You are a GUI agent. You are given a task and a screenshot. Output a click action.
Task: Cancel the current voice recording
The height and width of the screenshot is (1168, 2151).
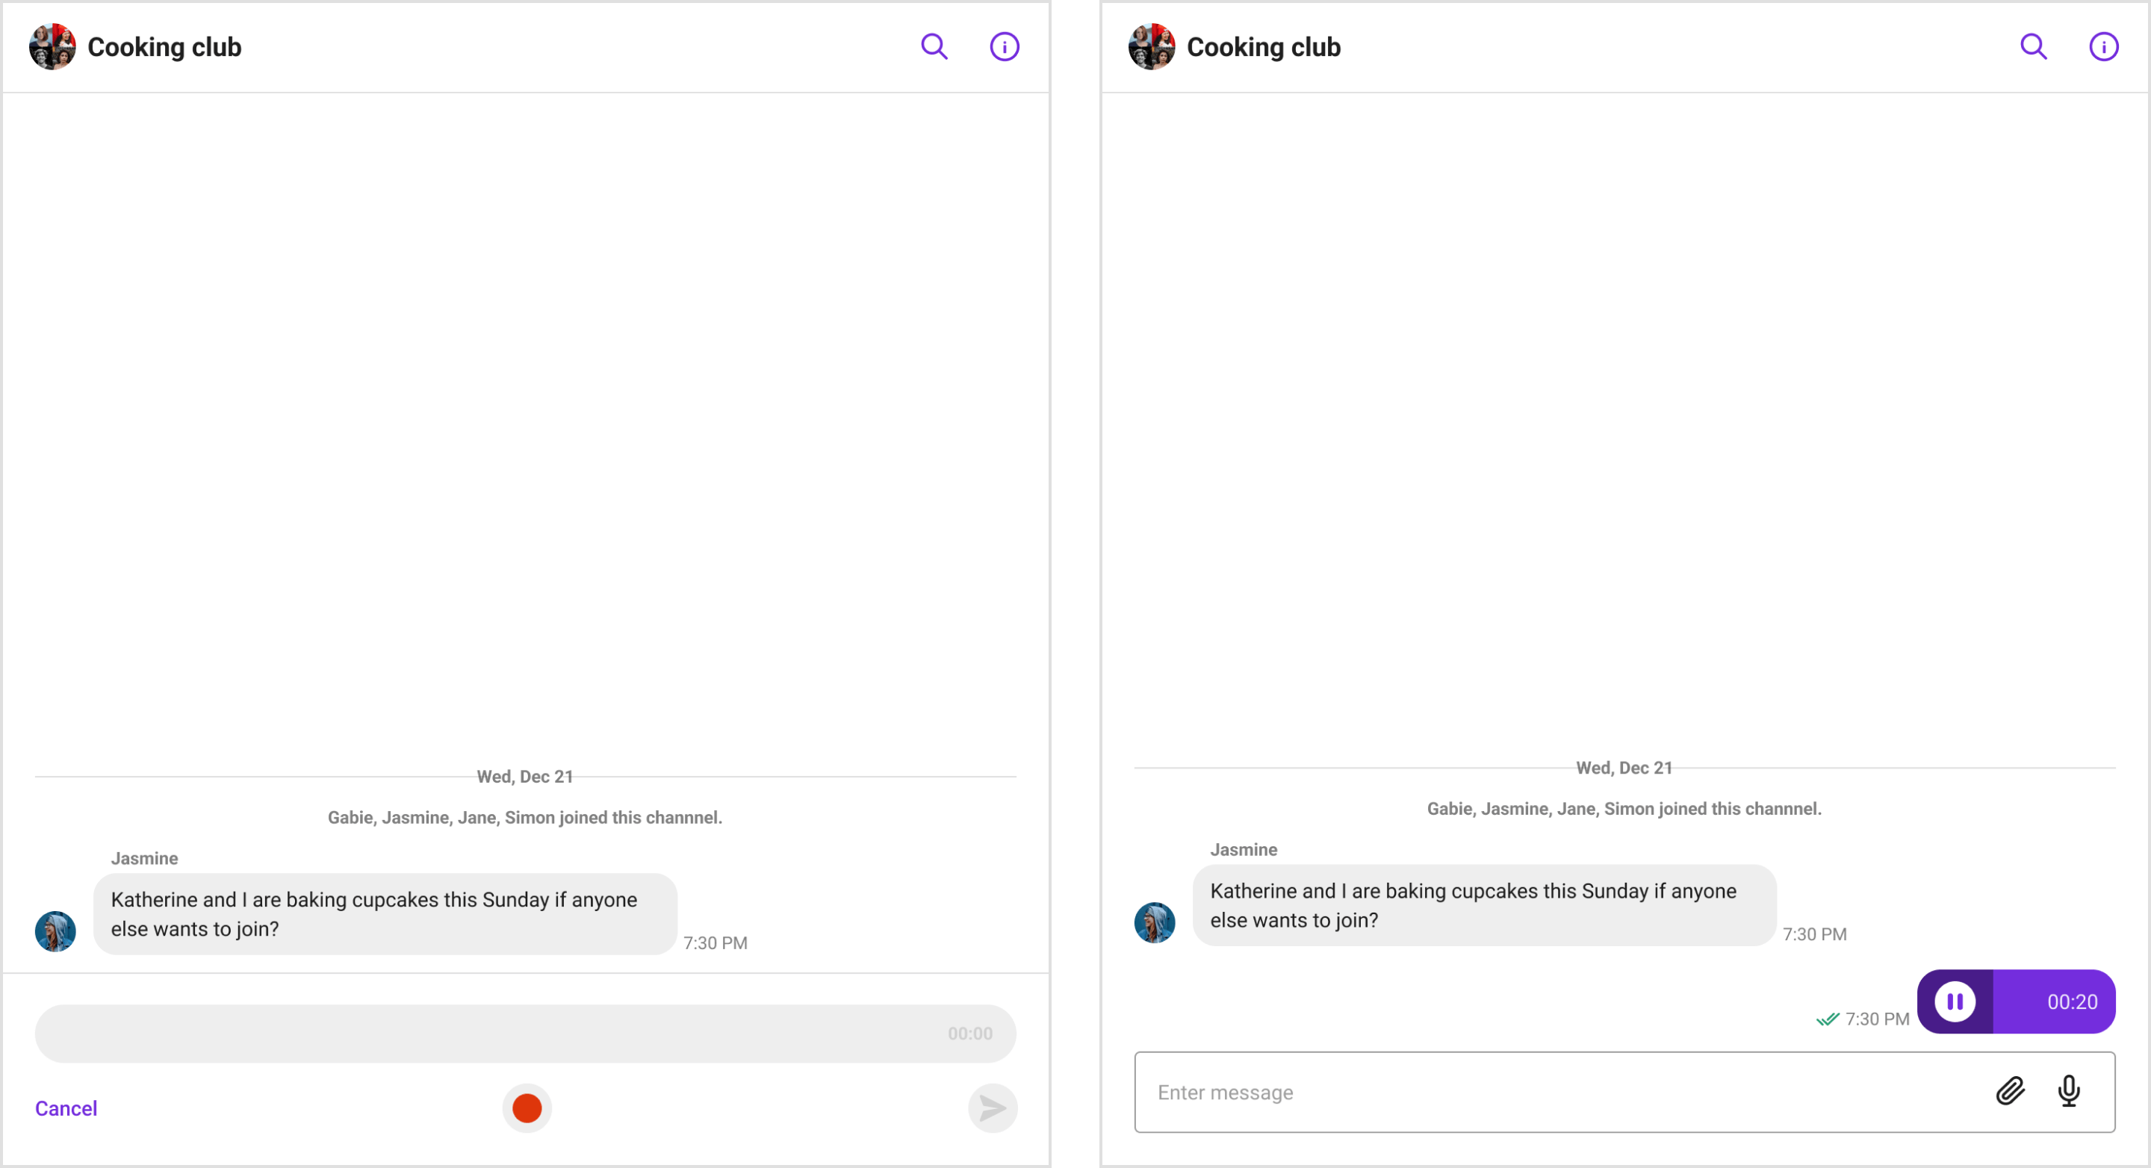click(x=67, y=1106)
